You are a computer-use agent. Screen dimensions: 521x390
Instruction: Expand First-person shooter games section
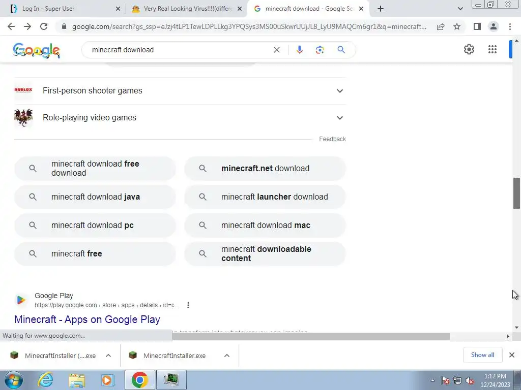pyautogui.click(x=180, y=91)
